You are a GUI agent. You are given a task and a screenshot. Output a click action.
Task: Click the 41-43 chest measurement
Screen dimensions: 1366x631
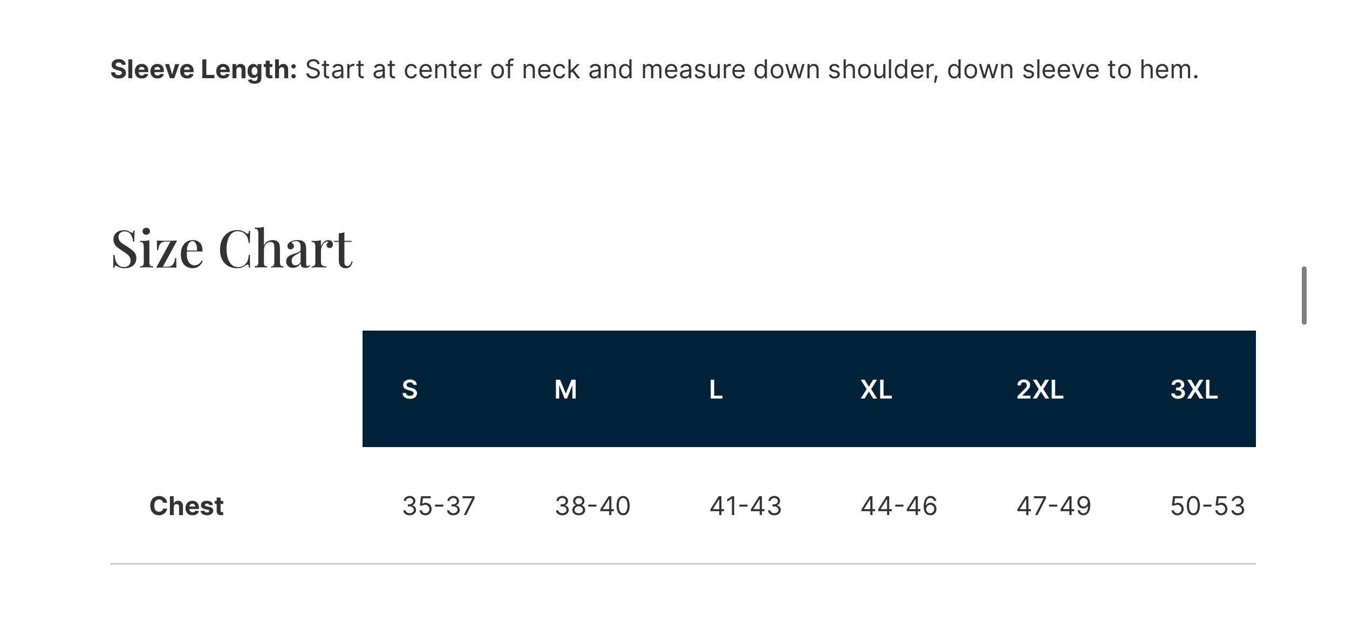pos(745,506)
